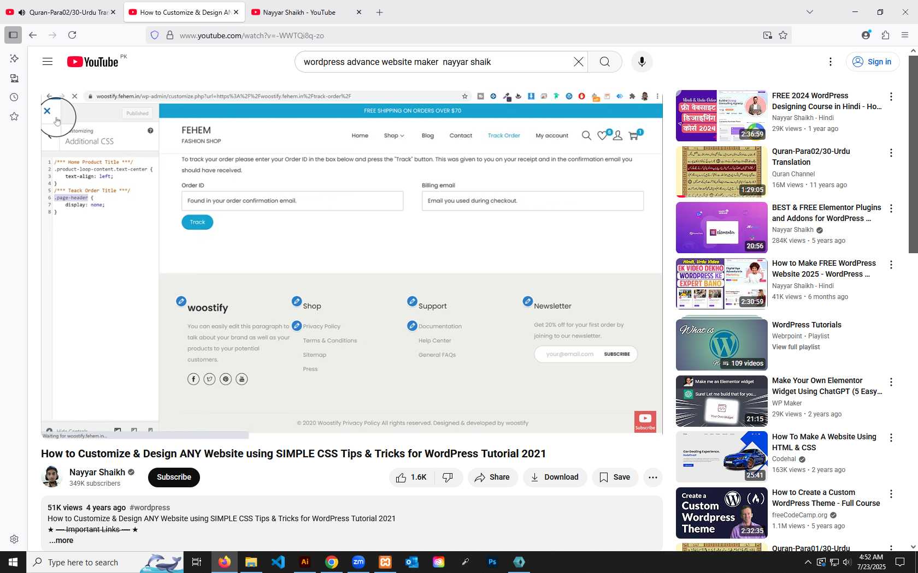This screenshot has height=573, width=918.
Task: Download the video
Action: 555,477
